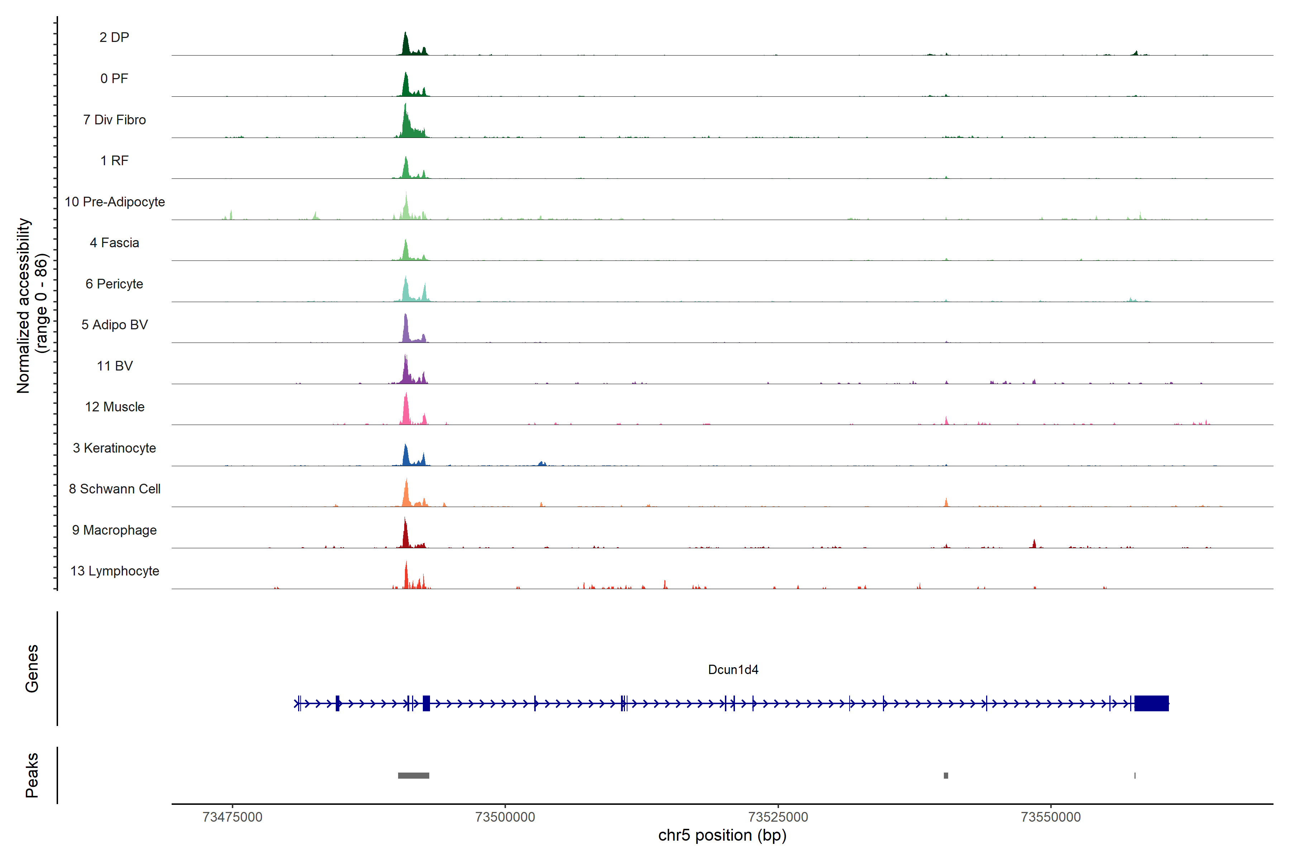1290x860 pixels.
Task: Select the 10 Pre-Adipocyte track label
Action: tap(115, 202)
